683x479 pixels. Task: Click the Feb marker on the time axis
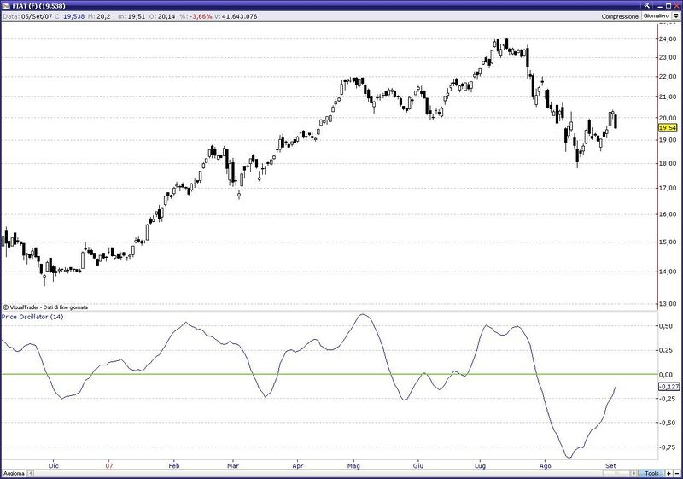coord(173,465)
